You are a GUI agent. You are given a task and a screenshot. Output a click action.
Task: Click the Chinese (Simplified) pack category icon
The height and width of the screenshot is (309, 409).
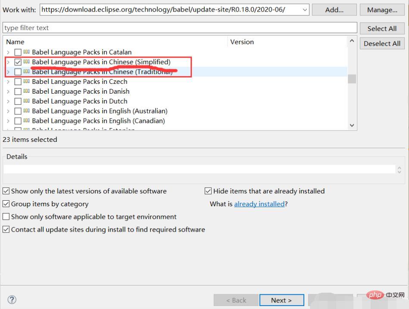(26, 61)
